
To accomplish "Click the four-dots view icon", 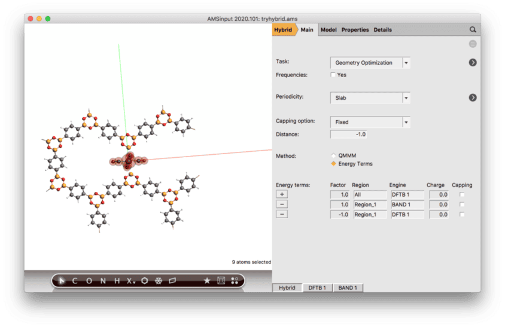I will tap(235, 280).
